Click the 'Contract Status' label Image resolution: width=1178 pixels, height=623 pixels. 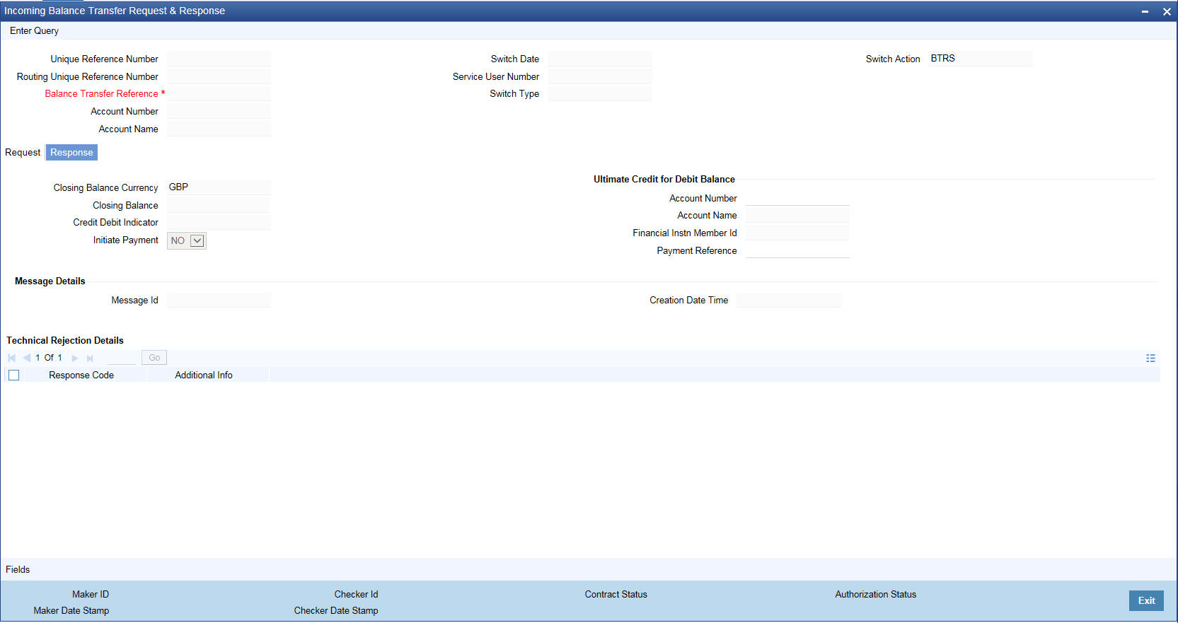pyautogui.click(x=616, y=594)
